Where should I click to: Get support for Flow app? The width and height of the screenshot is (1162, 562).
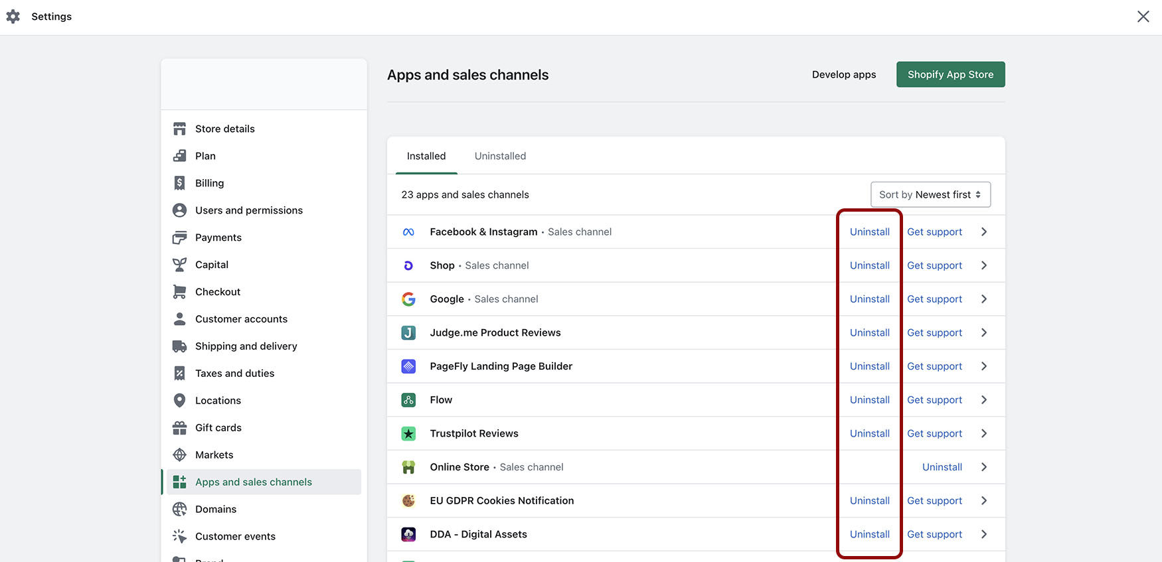[x=934, y=400]
